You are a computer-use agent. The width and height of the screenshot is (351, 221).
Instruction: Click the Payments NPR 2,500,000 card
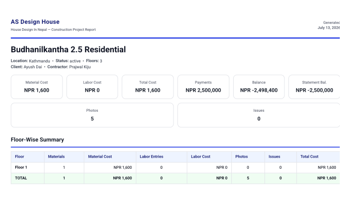pyautogui.click(x=203, y=87)
